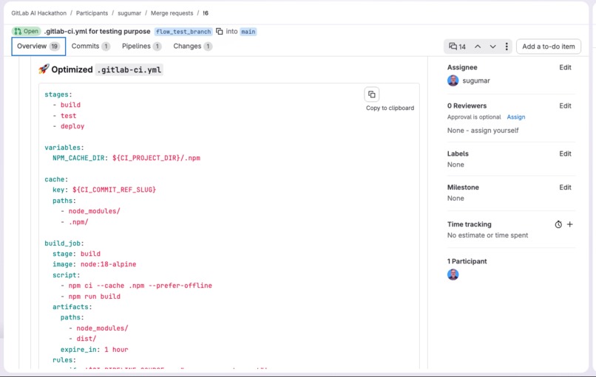Edit the Reviewers section

565,106
